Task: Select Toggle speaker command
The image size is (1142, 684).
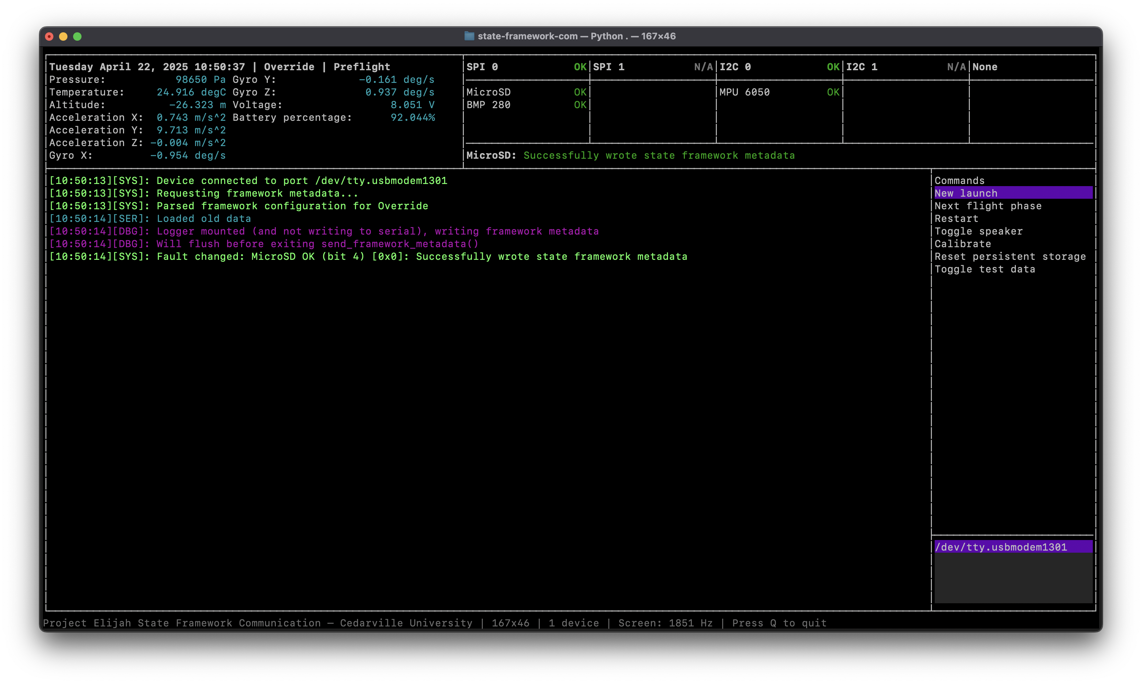Action: click(978, 231)
